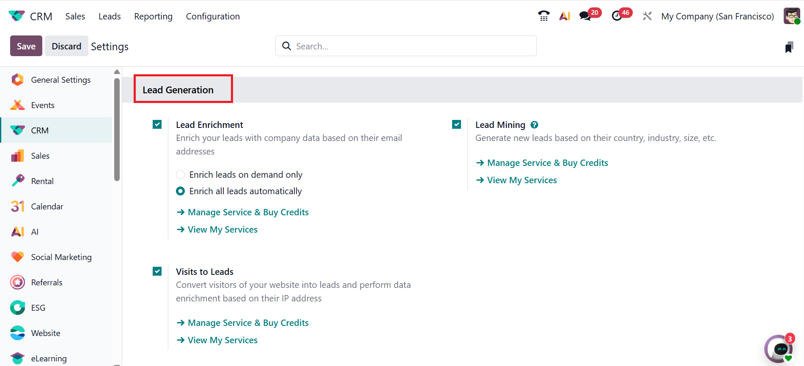Click View My Services under Lead Mining
Viewport: 804px width, 366px height.
point(521,180)
